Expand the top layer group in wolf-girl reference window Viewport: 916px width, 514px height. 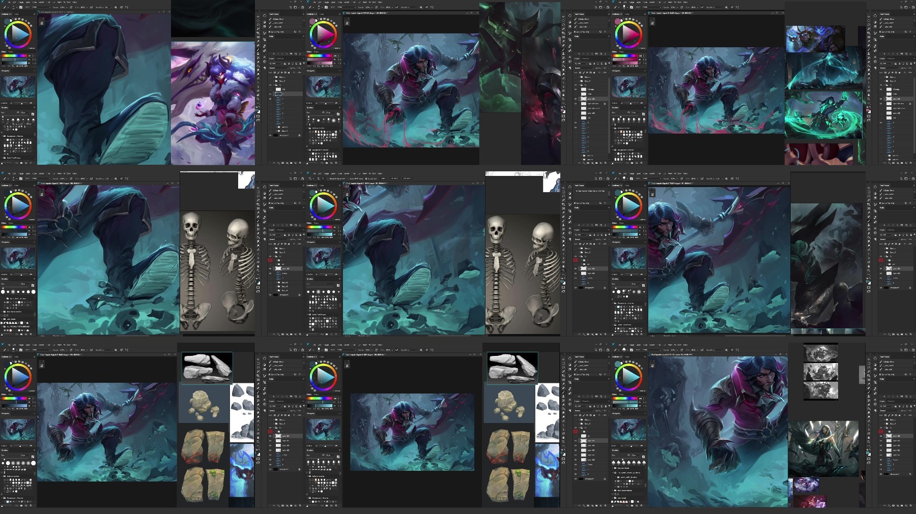coord(275,76)
